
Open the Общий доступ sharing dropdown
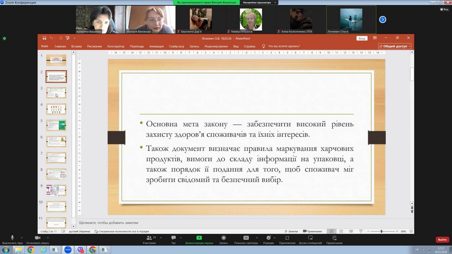point(395,46)
